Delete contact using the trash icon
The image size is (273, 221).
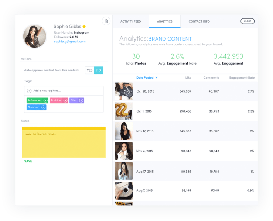click(x=106, y=21)
